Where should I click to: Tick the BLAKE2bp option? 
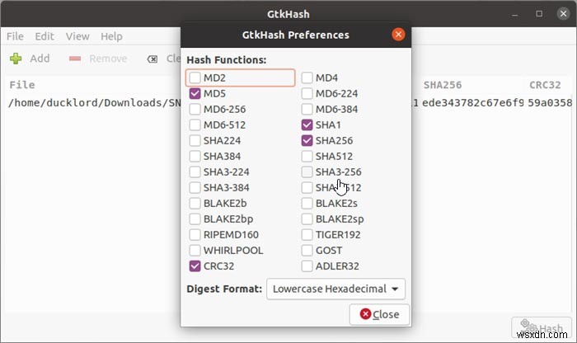pos(195,219)
